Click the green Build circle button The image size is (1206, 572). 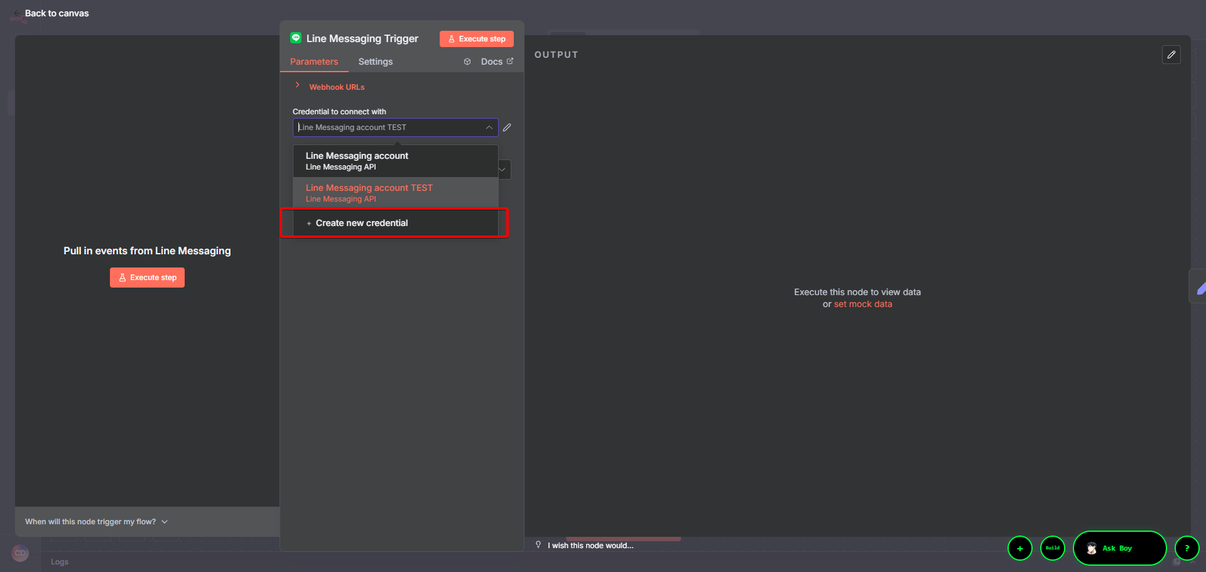coord(1052,548)
